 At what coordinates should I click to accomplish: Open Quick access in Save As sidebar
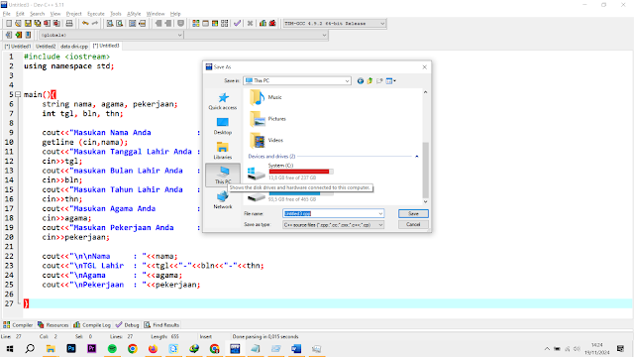pyautogui.click(x=222, y=101)
